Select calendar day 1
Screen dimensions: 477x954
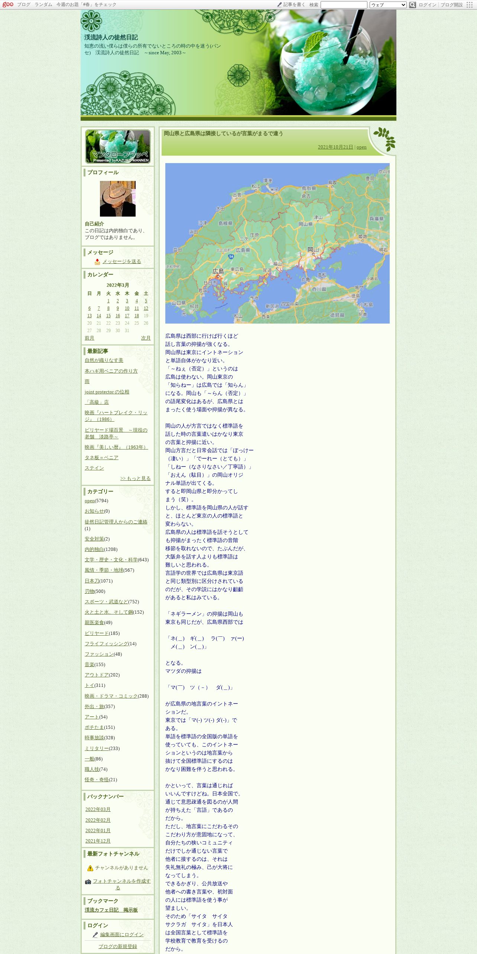tap(108, 301)
